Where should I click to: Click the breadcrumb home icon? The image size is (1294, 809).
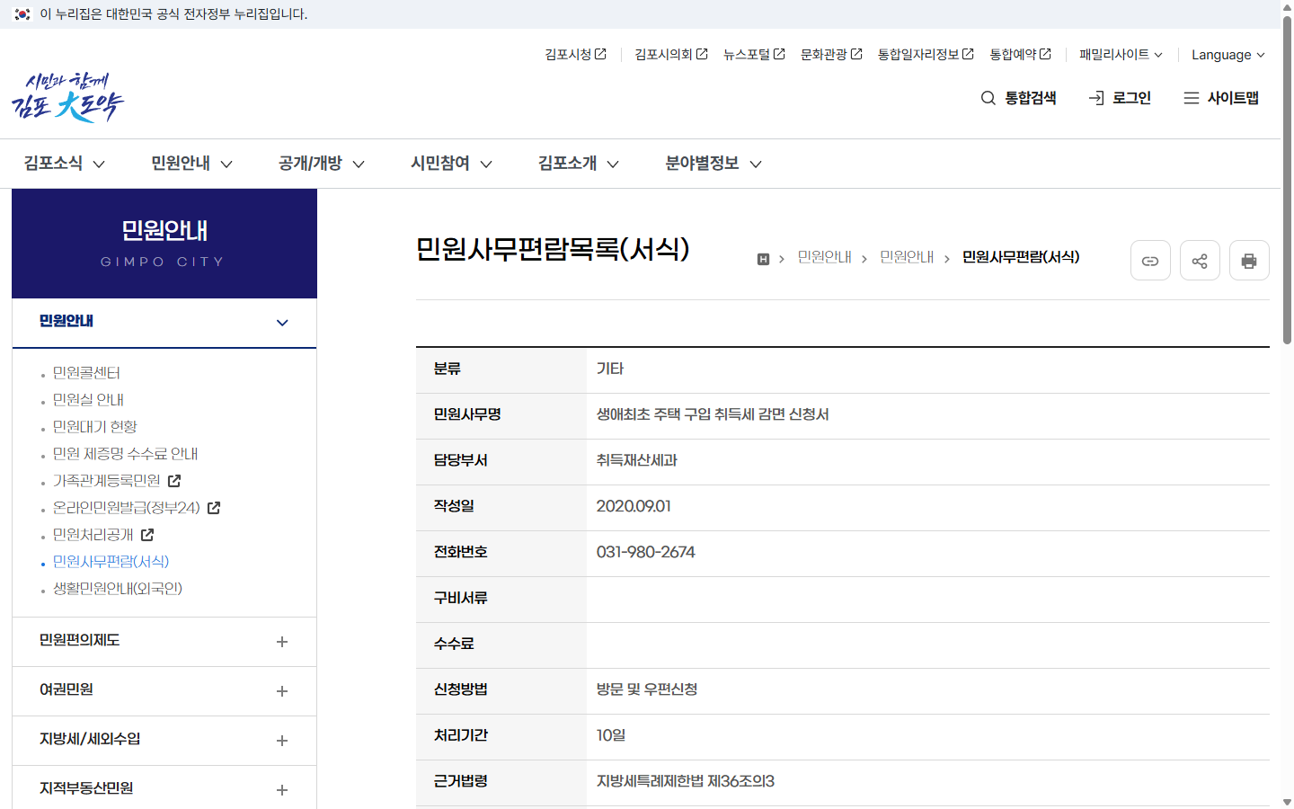tap(763, 259)
